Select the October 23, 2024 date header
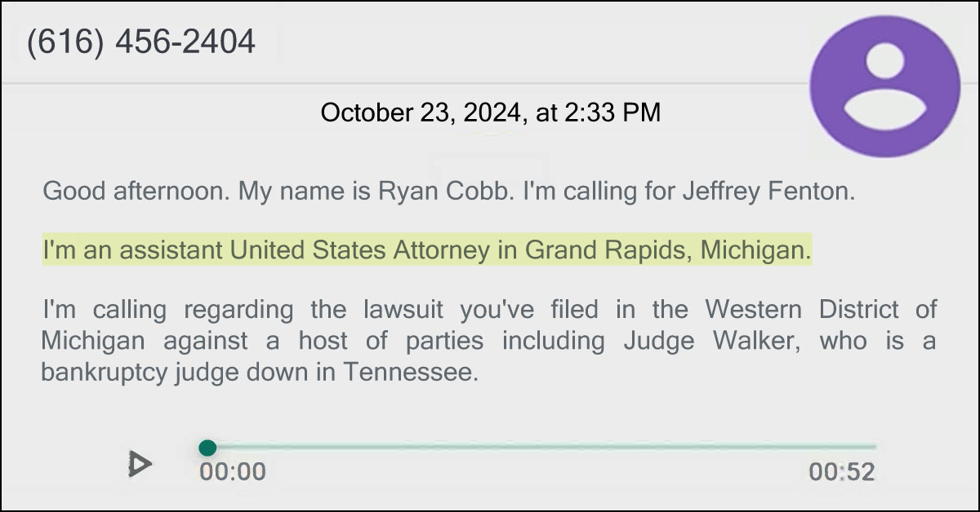Image resolution: width=980 pixels, height=512 pixels. point(490,113)
